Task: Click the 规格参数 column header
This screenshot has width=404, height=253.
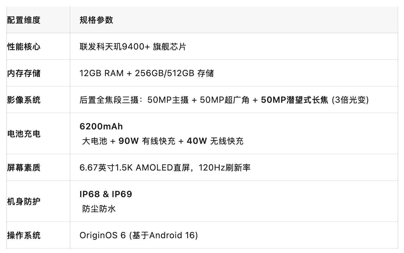Action: point(96,20)
